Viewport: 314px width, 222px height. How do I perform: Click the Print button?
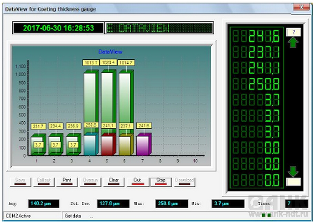(x=67, y=181)
